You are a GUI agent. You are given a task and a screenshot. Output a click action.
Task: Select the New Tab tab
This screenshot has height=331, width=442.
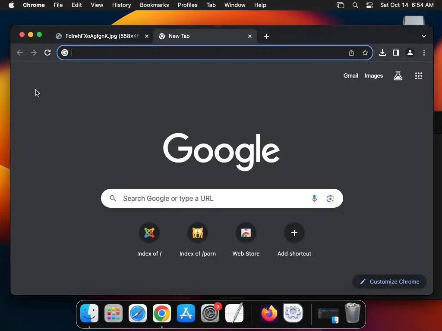coord(205,36)
